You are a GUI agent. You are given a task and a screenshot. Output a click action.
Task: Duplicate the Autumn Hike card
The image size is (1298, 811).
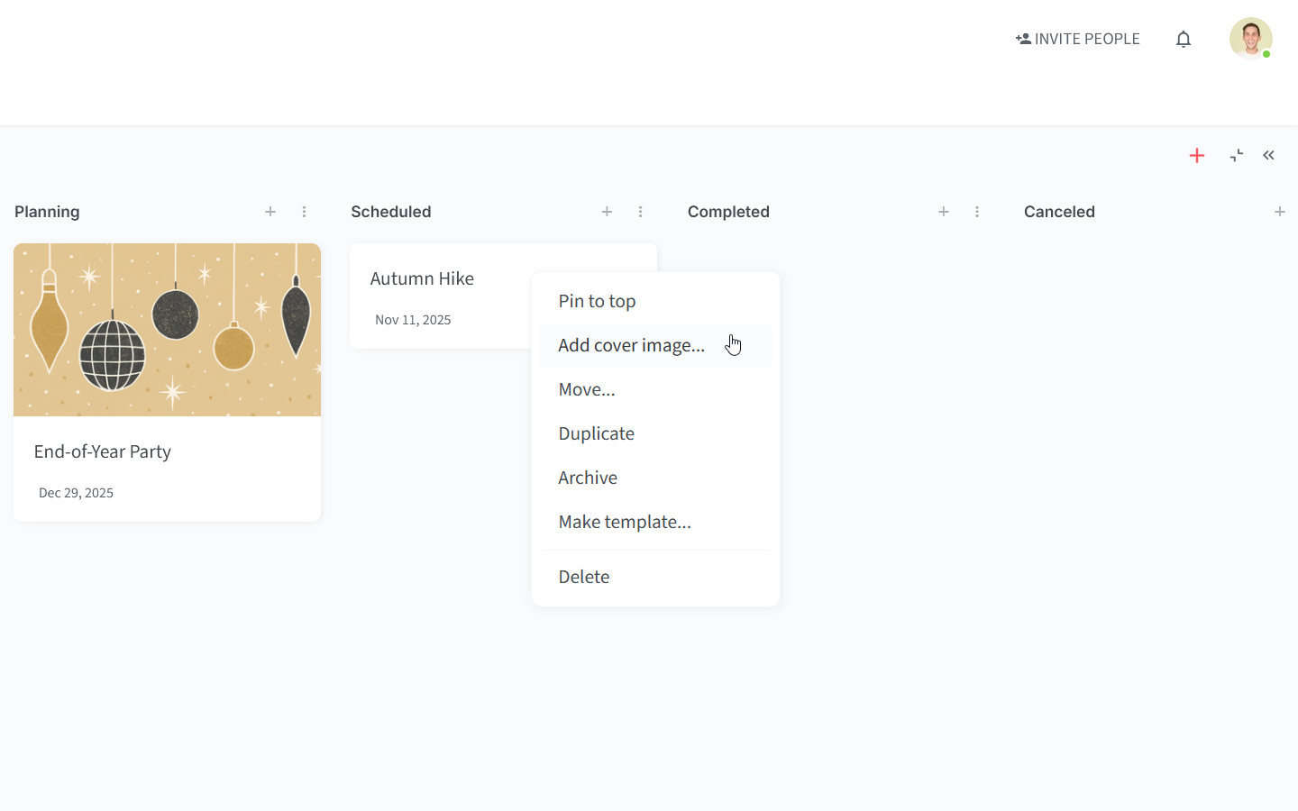[x=596, y=433]
